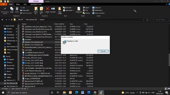170x95 pixels.
Task: Open the Move to dropdown
Action: point(36,11)
